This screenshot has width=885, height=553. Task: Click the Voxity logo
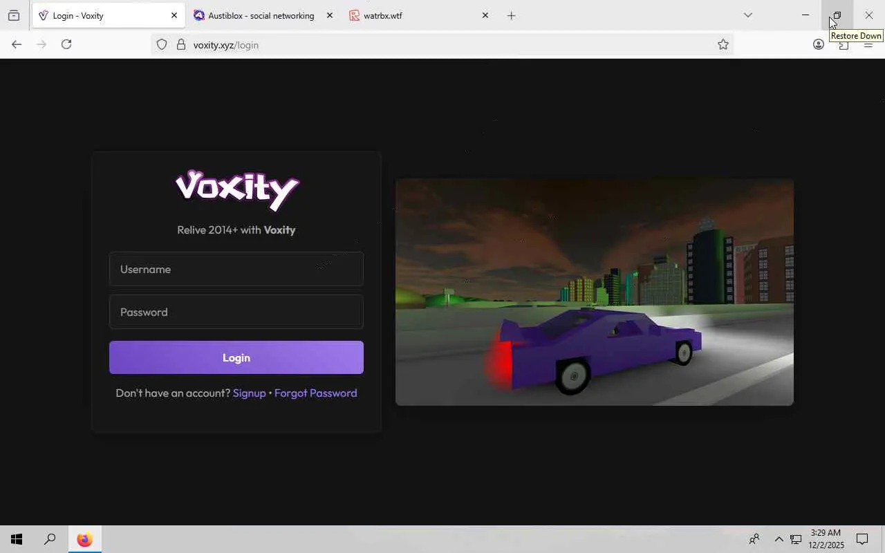(237, 190)
